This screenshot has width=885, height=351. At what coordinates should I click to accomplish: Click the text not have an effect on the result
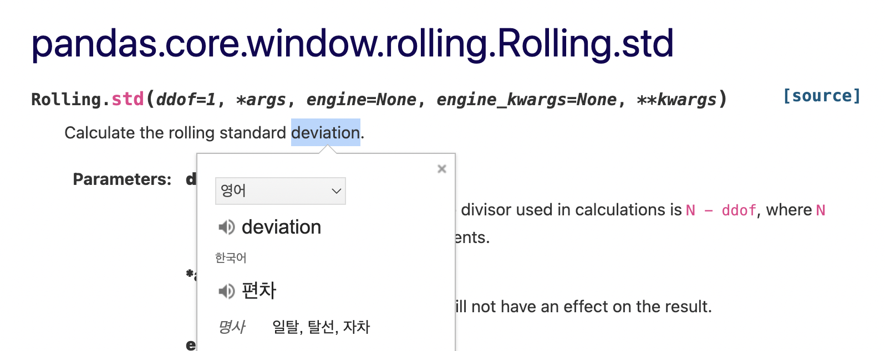[x=591, y=307]
